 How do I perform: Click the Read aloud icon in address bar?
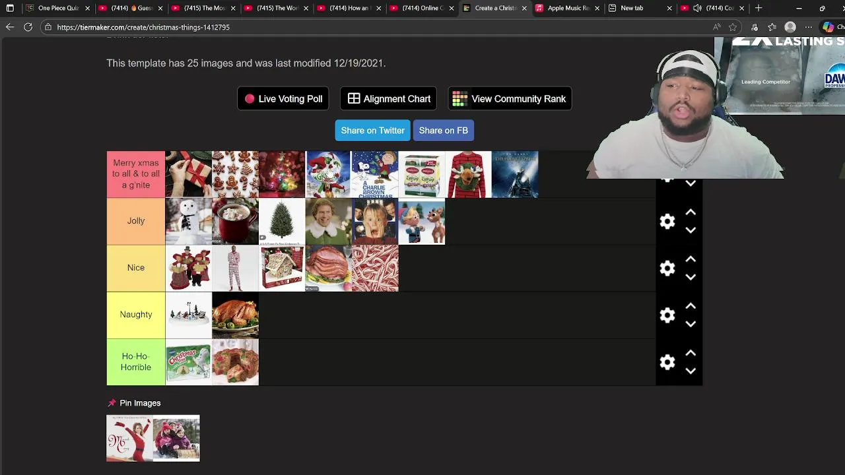pos(717,27)
